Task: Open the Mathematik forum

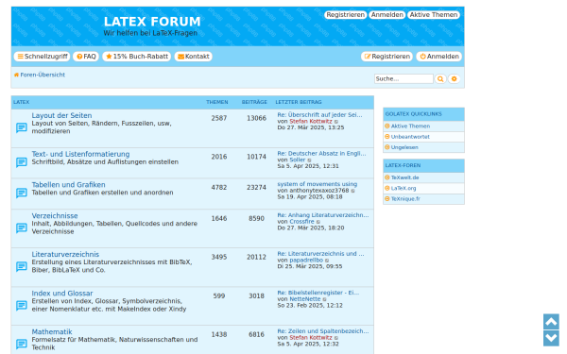Action: click(x=52, y=332)
